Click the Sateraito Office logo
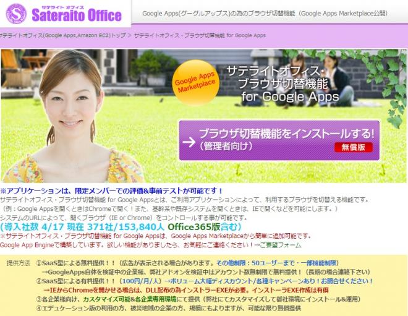 click(64, 14)
